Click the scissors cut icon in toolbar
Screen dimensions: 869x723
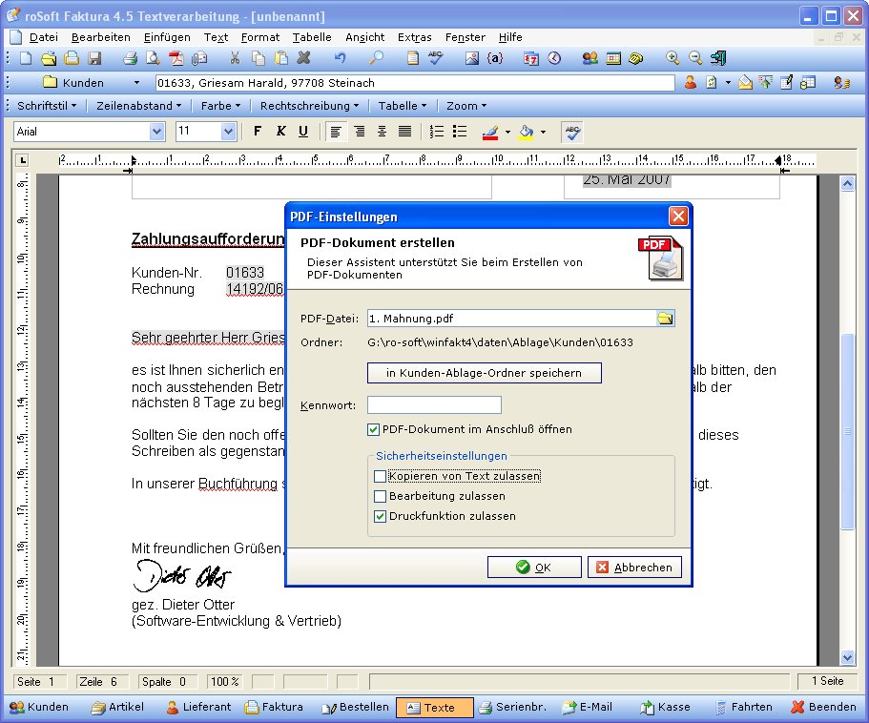click(x=235, y=59)
